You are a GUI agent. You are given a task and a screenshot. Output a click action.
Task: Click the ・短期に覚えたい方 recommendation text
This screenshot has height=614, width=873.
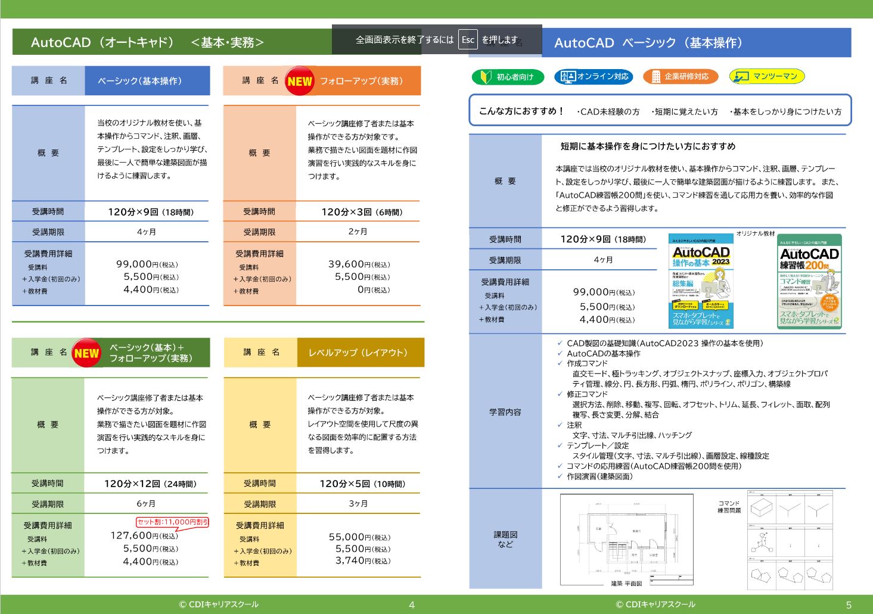tap(684, 111)
